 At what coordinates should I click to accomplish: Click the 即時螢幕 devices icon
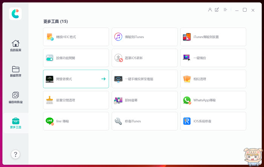pyautogui.click(x=118, y=100)
